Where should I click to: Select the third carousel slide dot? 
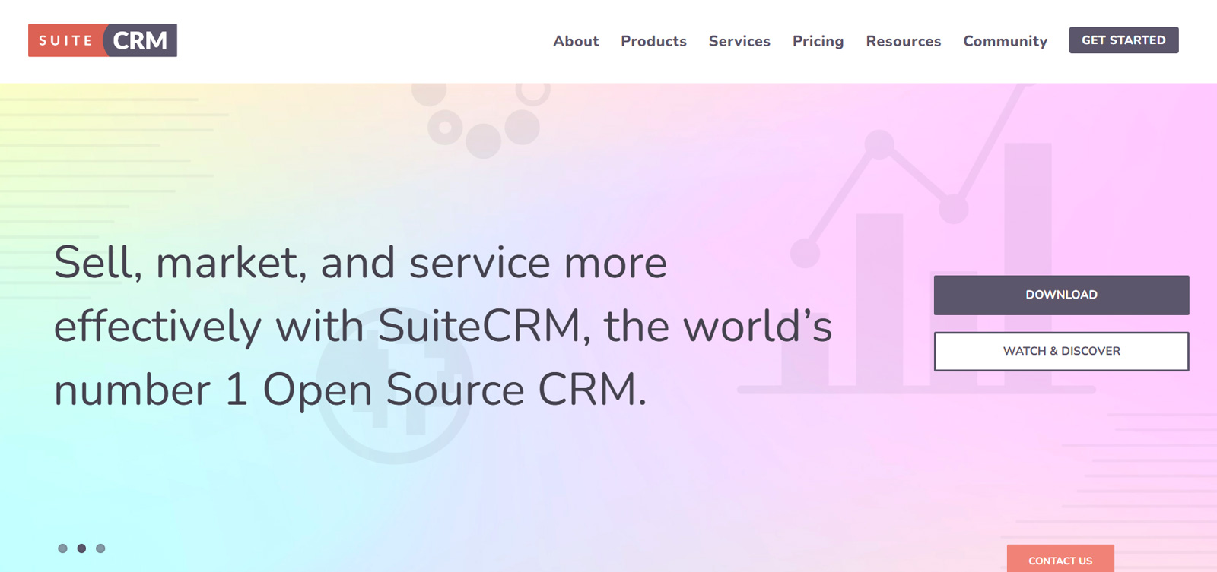(x=100, y=548)
